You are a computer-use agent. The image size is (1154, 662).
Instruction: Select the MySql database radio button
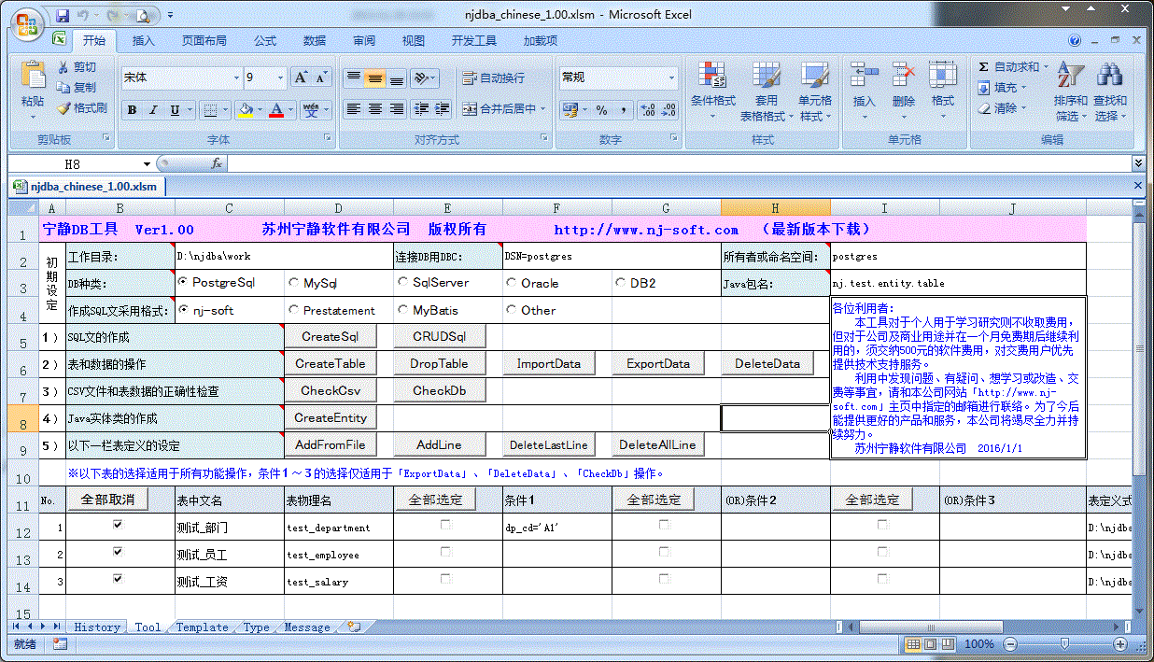pyautogui.click(x=294, y=282)
